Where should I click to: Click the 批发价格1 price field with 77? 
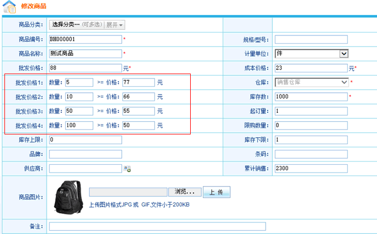coord(139,82)
